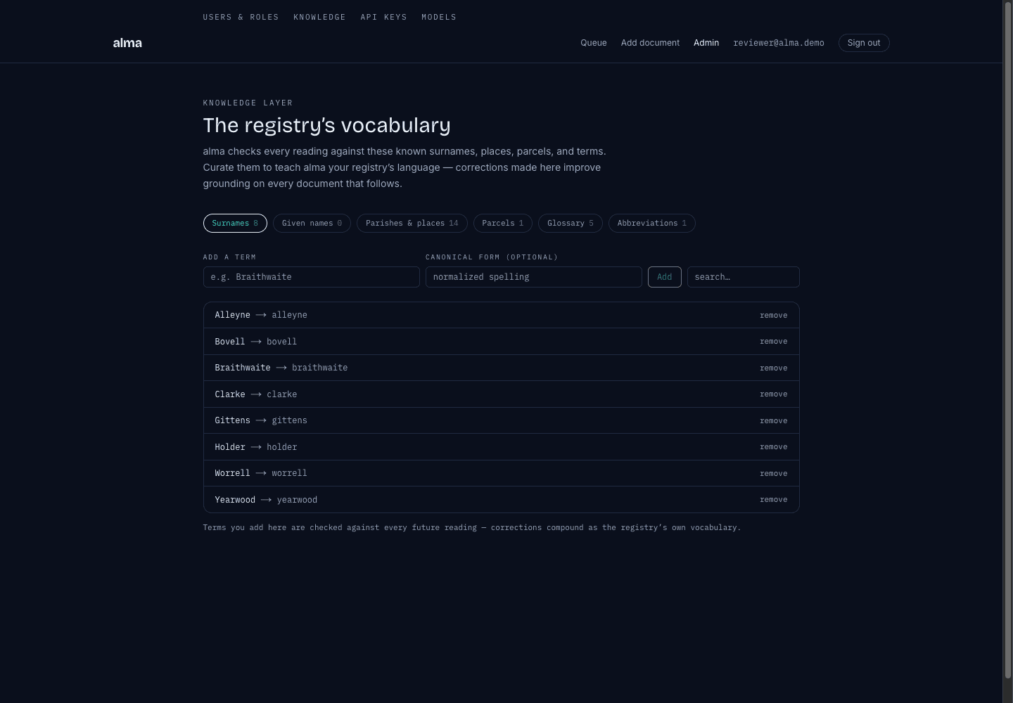Open the Queue page
The image size is (1013, 703).
tap(594, 43)
